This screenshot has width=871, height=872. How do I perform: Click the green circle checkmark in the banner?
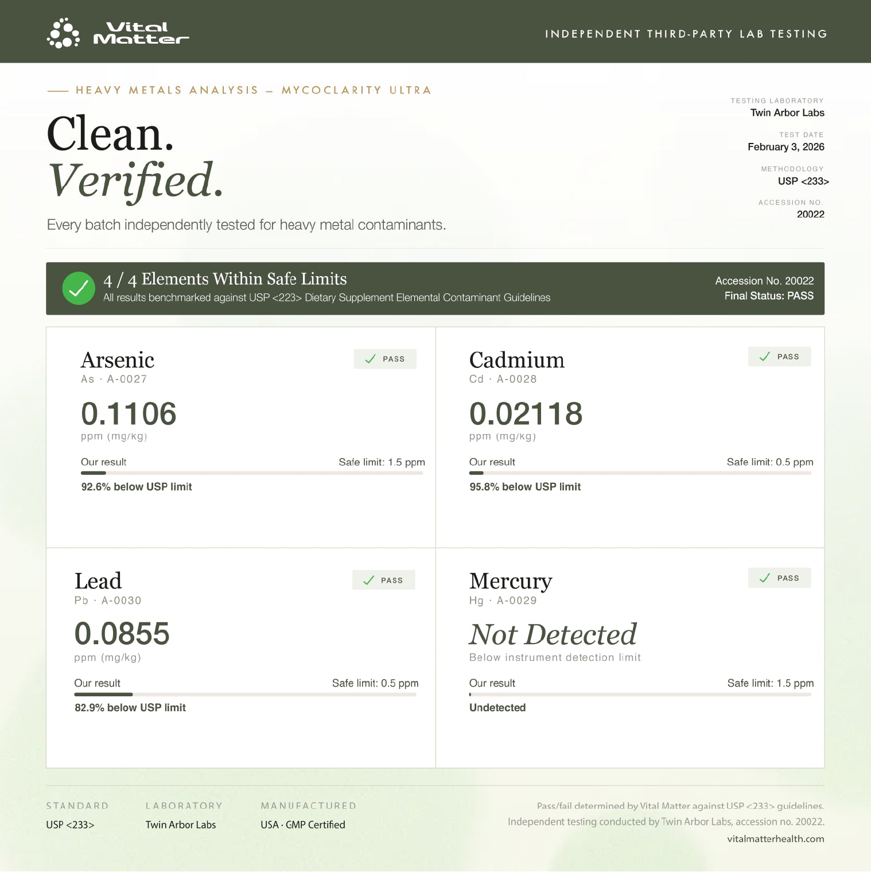click(x=79, y=288)
